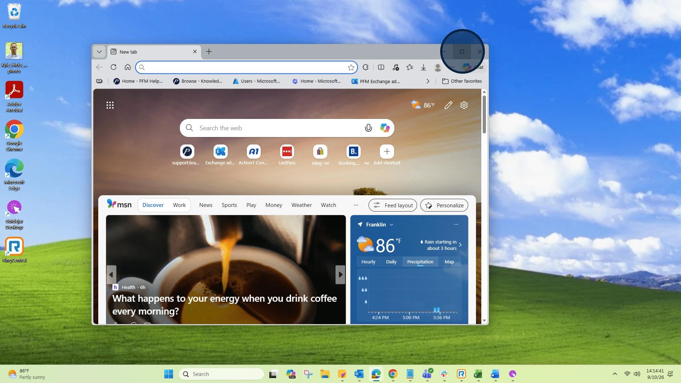Open the Extensions puzzle icon
The width and height of the screenshot is (681, 383).
tap(366, 67)
